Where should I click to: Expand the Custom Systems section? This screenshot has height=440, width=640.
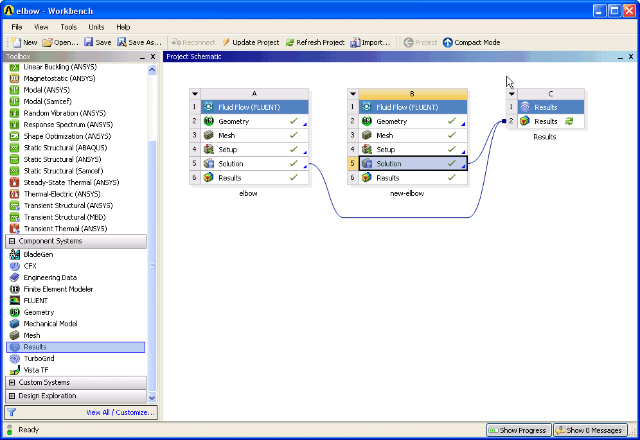(12, 382)
